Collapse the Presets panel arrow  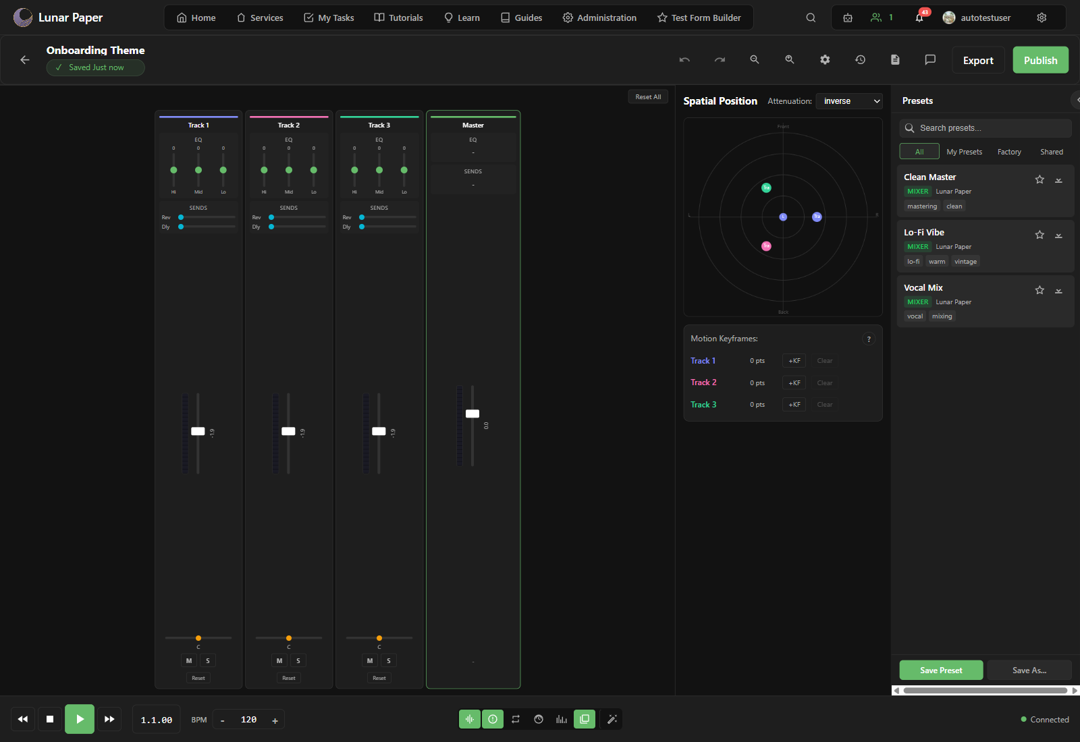pos(1076,100)
